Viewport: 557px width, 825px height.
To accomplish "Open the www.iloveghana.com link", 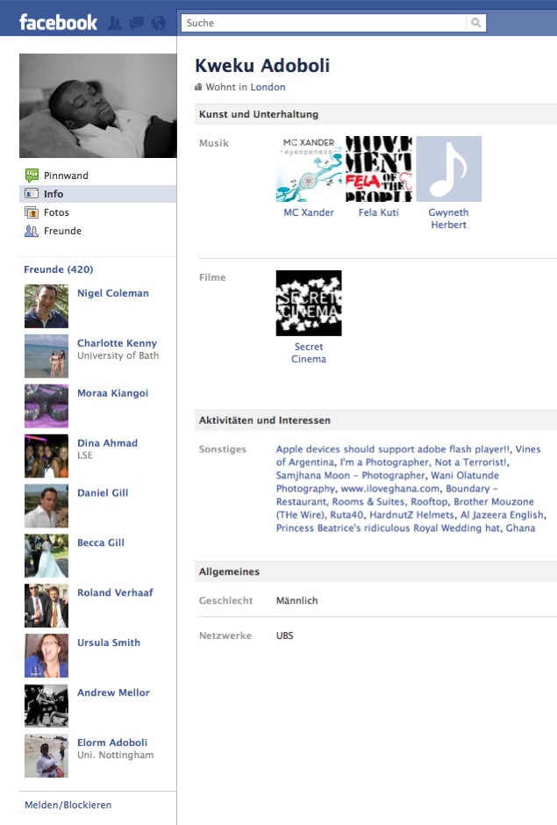I will tap(390, 489).
